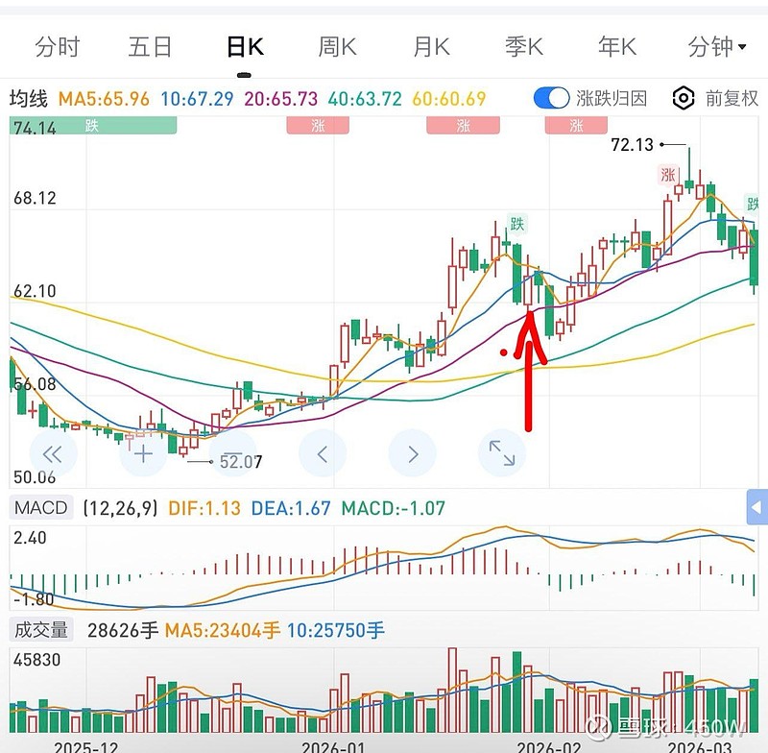Tap the green 跌 tag at chart top-left
Viewport: 768px width, 753px height.
tap(92, 125)
